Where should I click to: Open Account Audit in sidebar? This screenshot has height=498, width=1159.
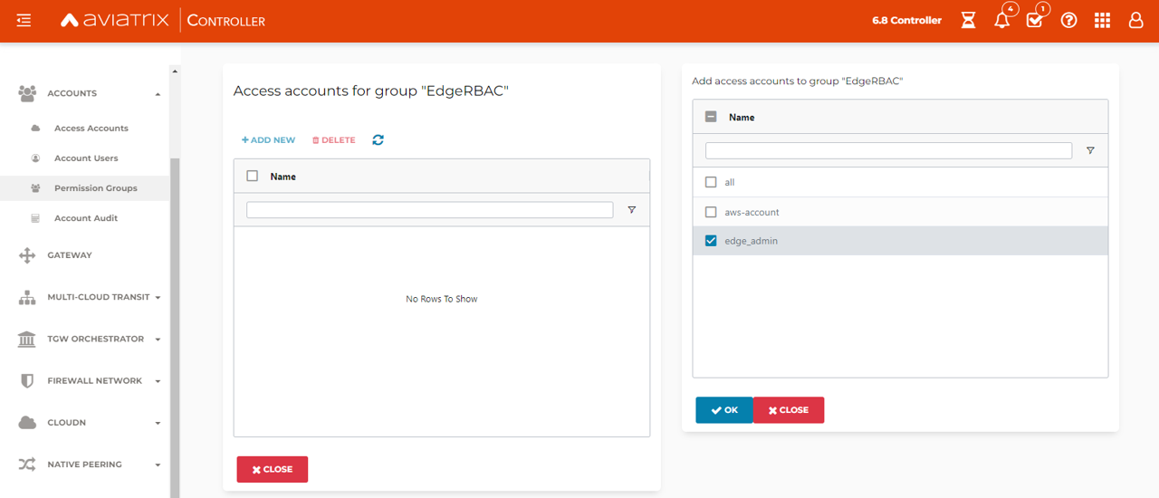86,218
